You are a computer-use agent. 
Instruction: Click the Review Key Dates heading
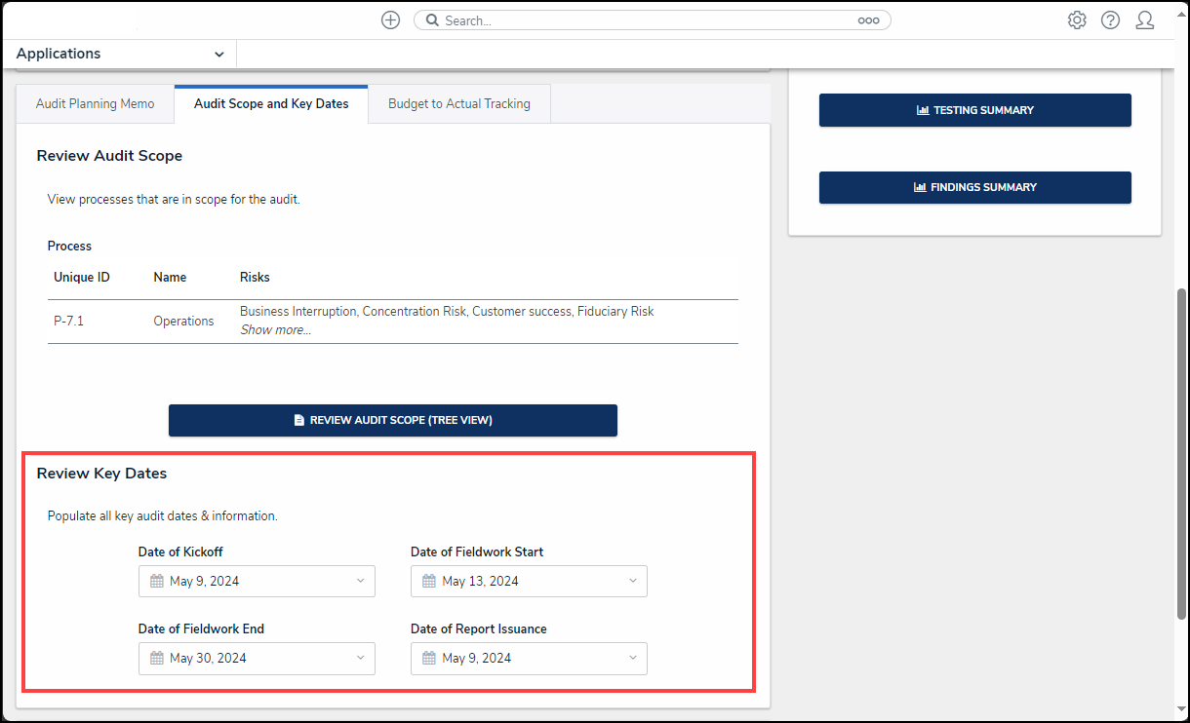click(101, 474)
